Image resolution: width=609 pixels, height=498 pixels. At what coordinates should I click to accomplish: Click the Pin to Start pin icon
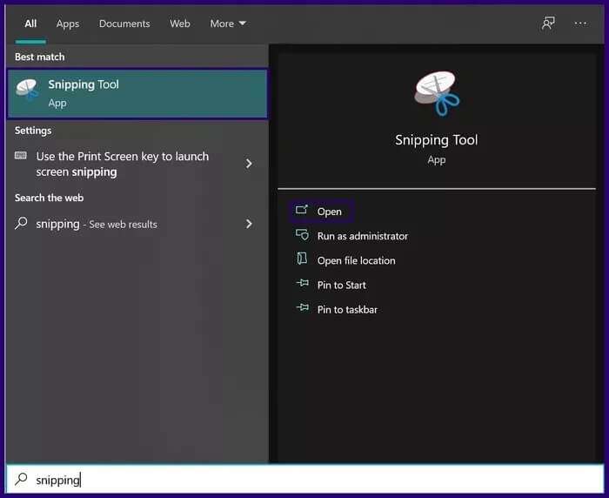pos(303,283)
